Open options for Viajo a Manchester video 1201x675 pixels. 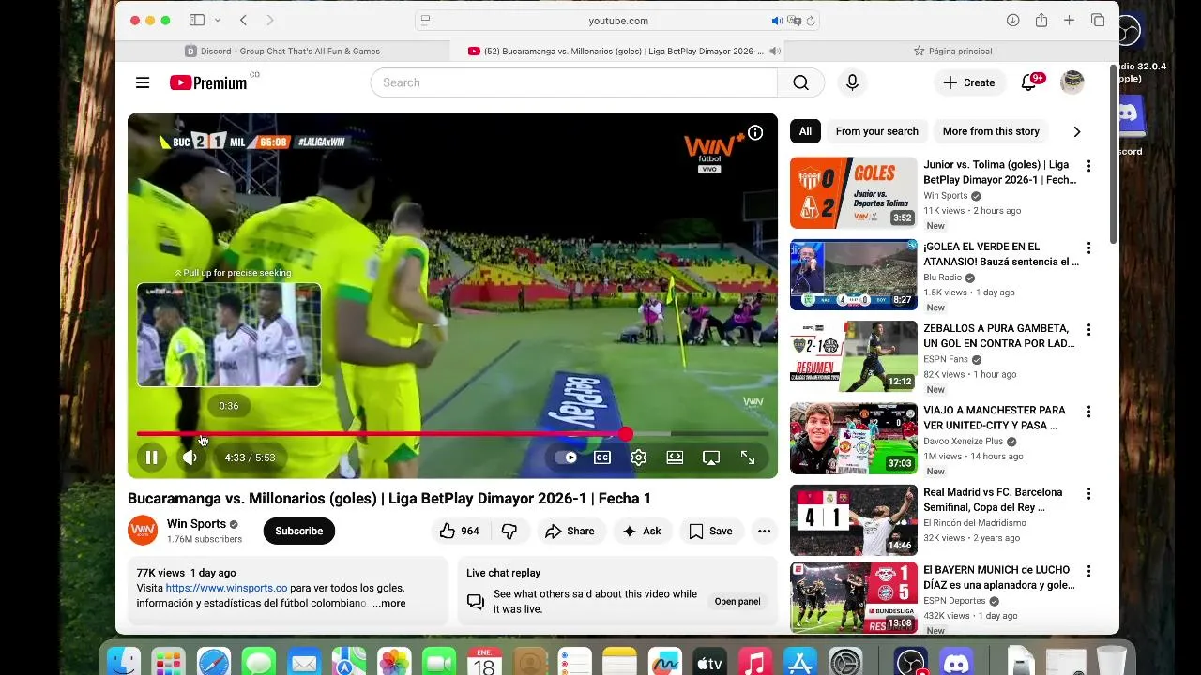coord(1088,412)
